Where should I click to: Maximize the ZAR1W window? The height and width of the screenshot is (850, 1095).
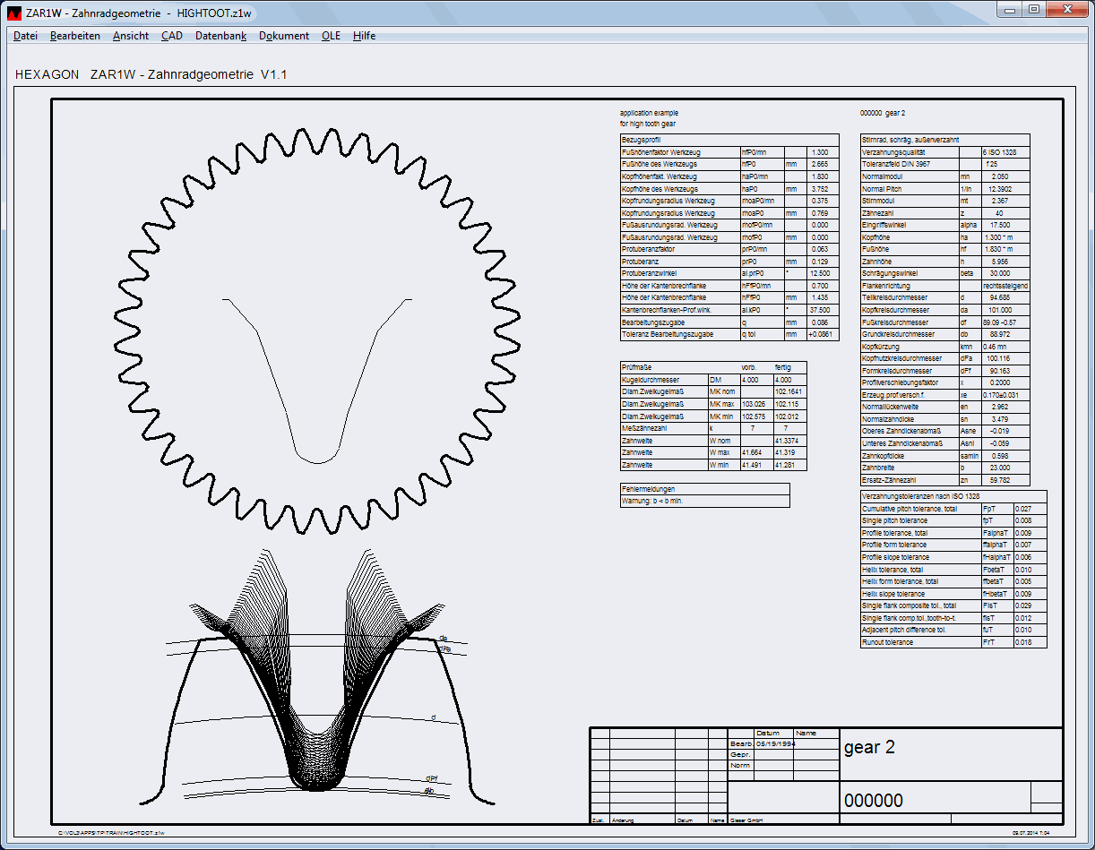[1034, 9]
